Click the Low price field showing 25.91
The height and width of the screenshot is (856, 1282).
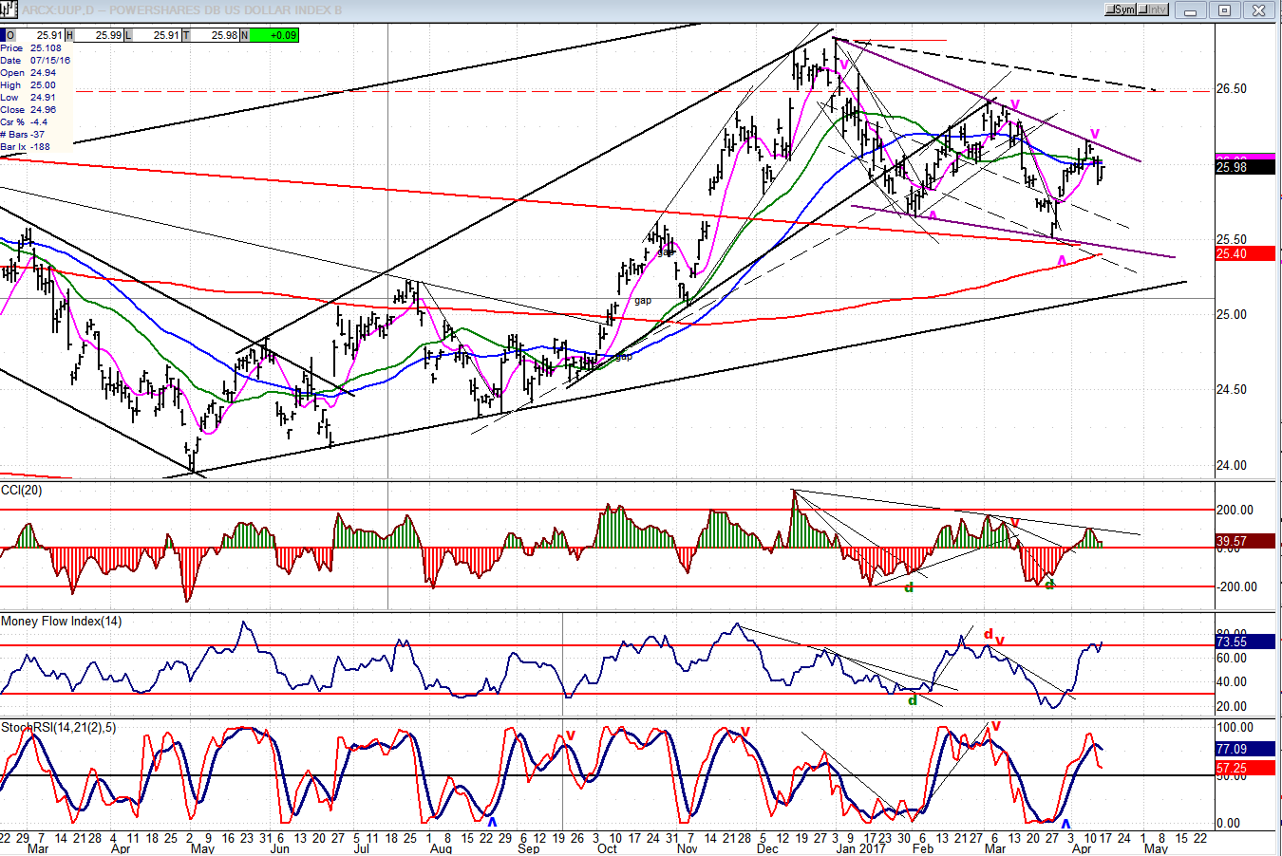[x=152, y=35]
